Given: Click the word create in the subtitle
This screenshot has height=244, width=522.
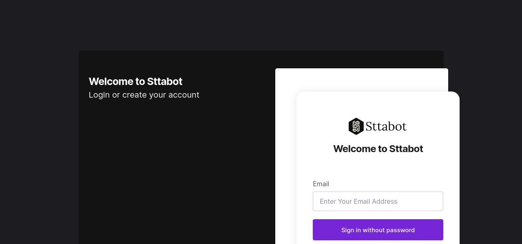Looking at the screenshot, I should coord(135,95).
